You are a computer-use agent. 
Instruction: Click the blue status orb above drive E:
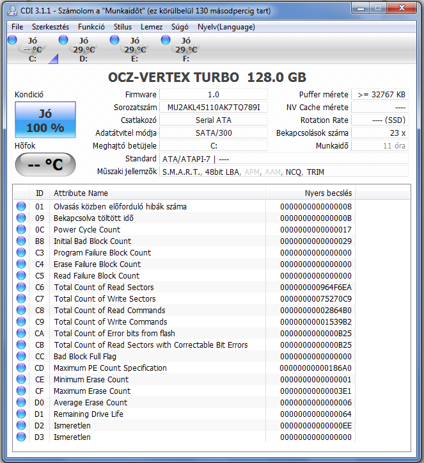(114, 40)
